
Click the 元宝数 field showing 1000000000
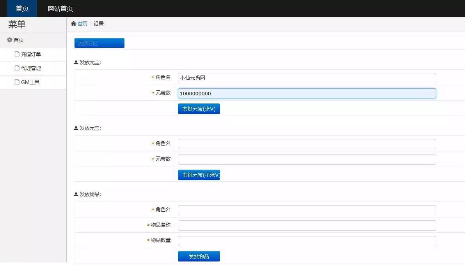tap(307, 93)
